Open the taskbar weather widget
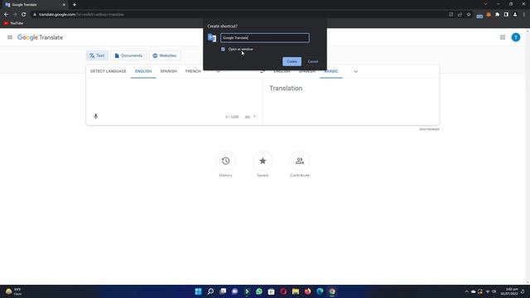530x298 pixels. 13,291
